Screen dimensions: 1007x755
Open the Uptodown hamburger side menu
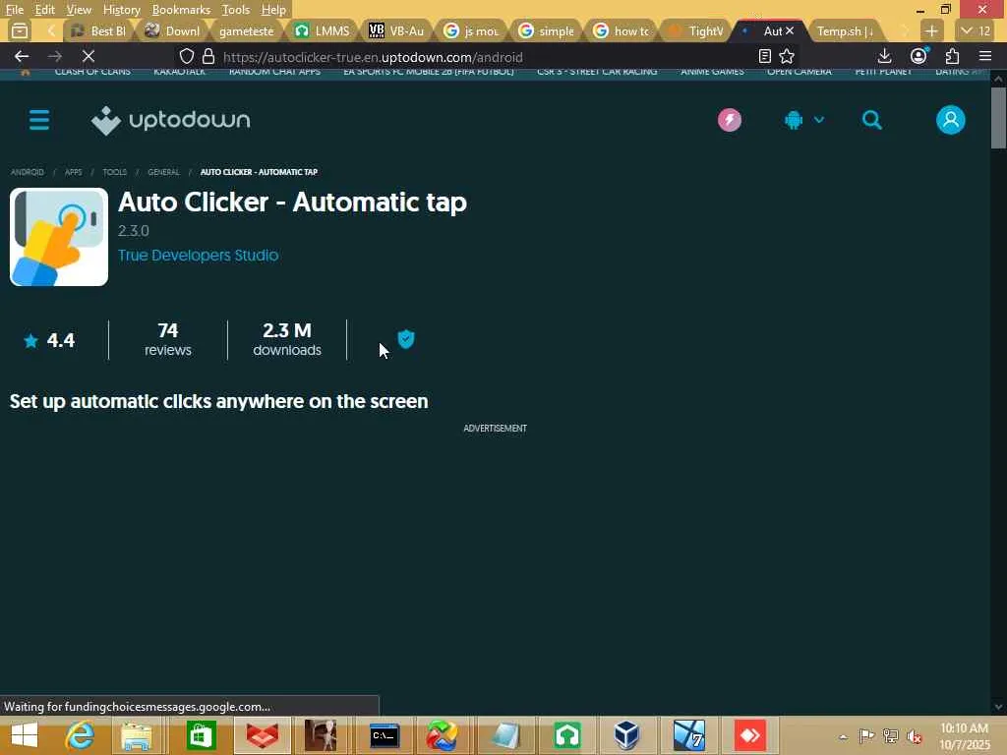pyautogui.click(x=39, y=120)
